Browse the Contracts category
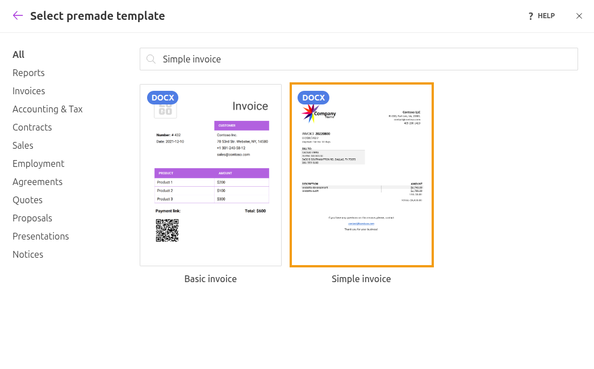This screenshot has width=594, height=369. coord(32,127)
